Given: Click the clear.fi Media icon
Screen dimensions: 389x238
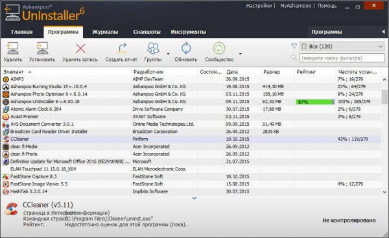Looking at the screenshot, I should [6, 147].
